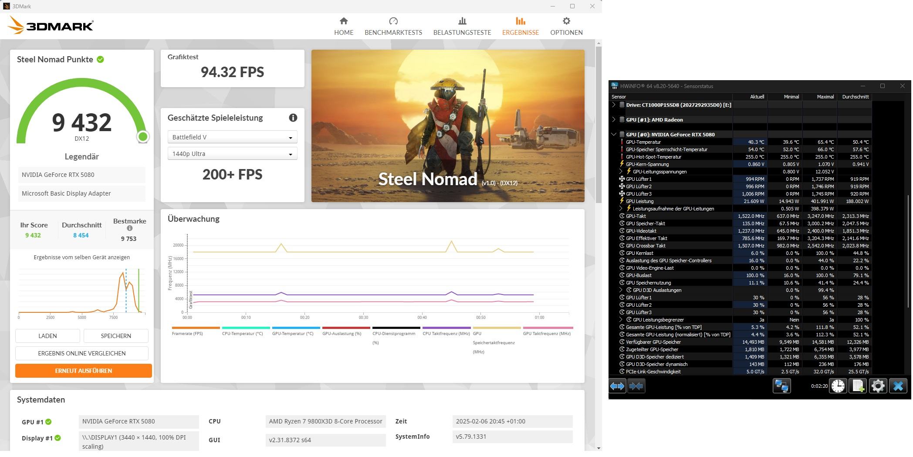Image resolution: width=913 pixels, height=457 pixels.
Task: Open the Battlefield V game dropdown
Action: click(232, 137)
